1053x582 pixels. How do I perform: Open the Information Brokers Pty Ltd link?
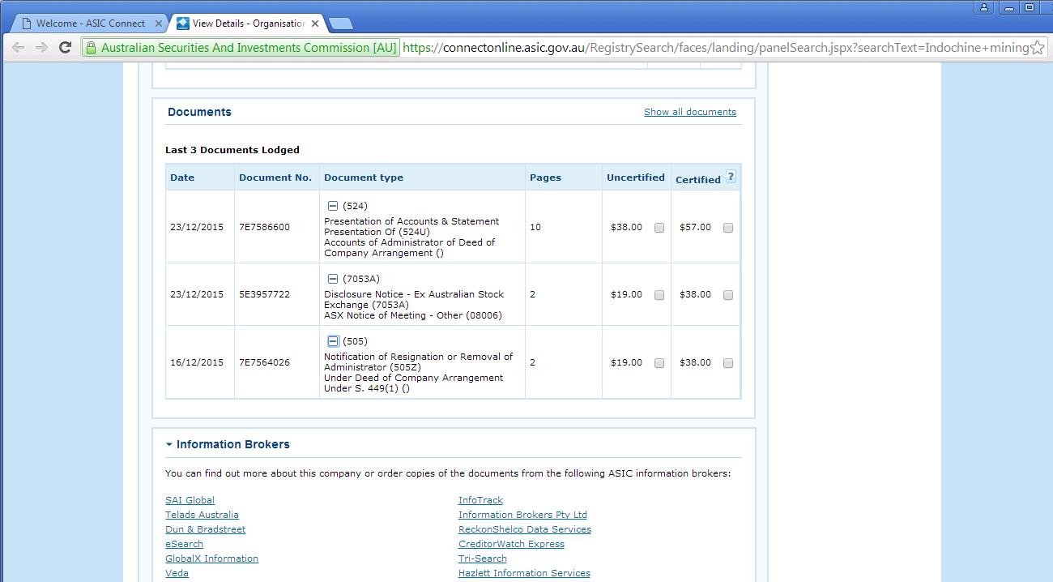pyautogui.click(x=522, y=515)
